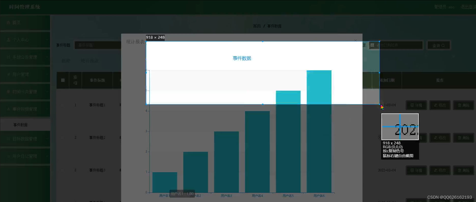Click the 用户名6 bar in the chart

click(x=319, y=131)
